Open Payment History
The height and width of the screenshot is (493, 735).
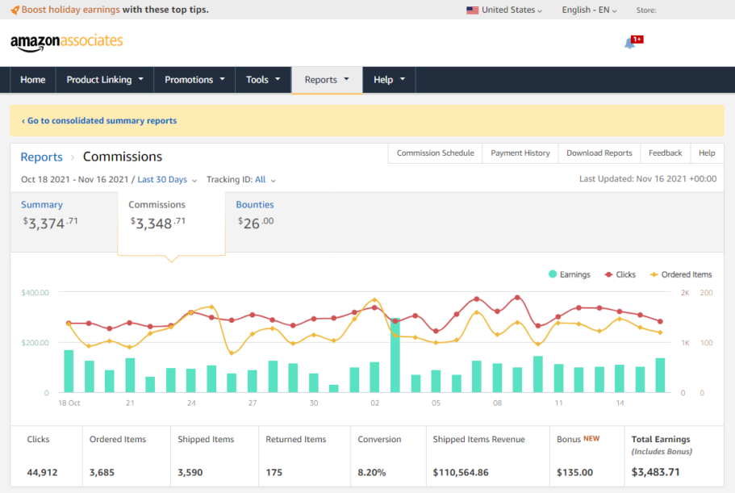pos(520,153)
